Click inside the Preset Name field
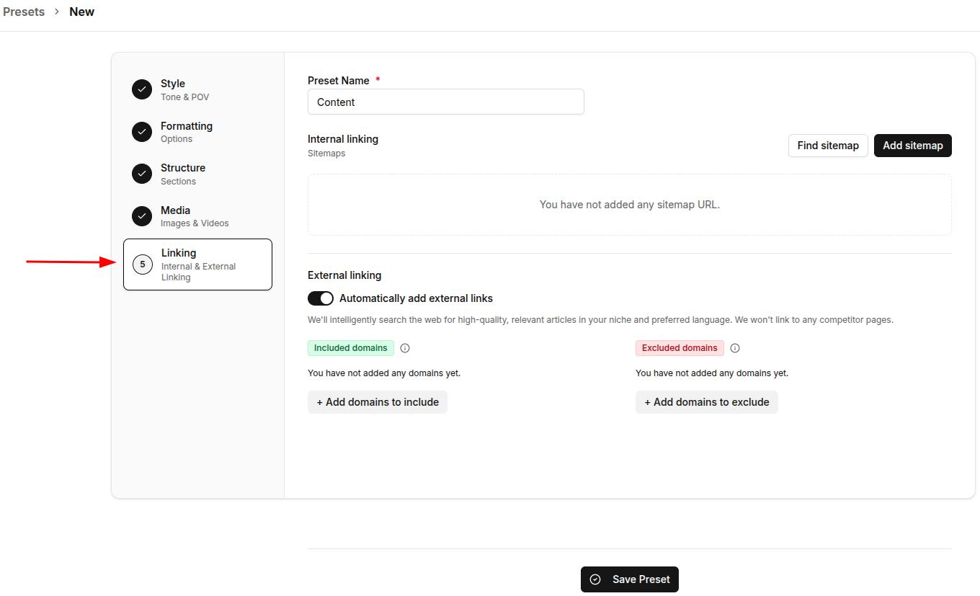Viewport: 980px width, 596px height. [x=445, y=102]
